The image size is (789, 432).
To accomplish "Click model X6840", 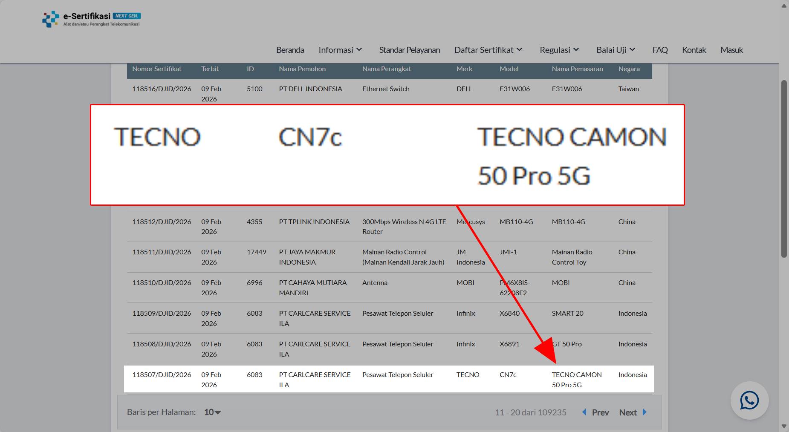I will pyautogui.click(x=509, y=313).
